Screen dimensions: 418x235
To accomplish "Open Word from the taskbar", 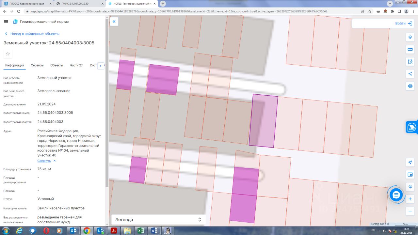I will point(154,231).
